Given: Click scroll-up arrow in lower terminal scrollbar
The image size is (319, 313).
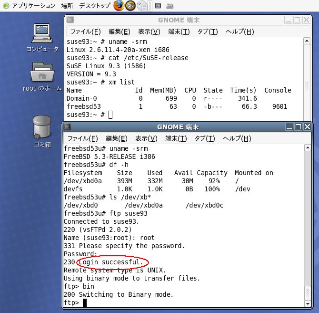Looking at the screenshot, I should pos(308,147).
